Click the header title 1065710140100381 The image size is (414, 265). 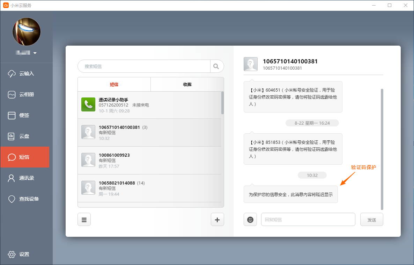290,61
